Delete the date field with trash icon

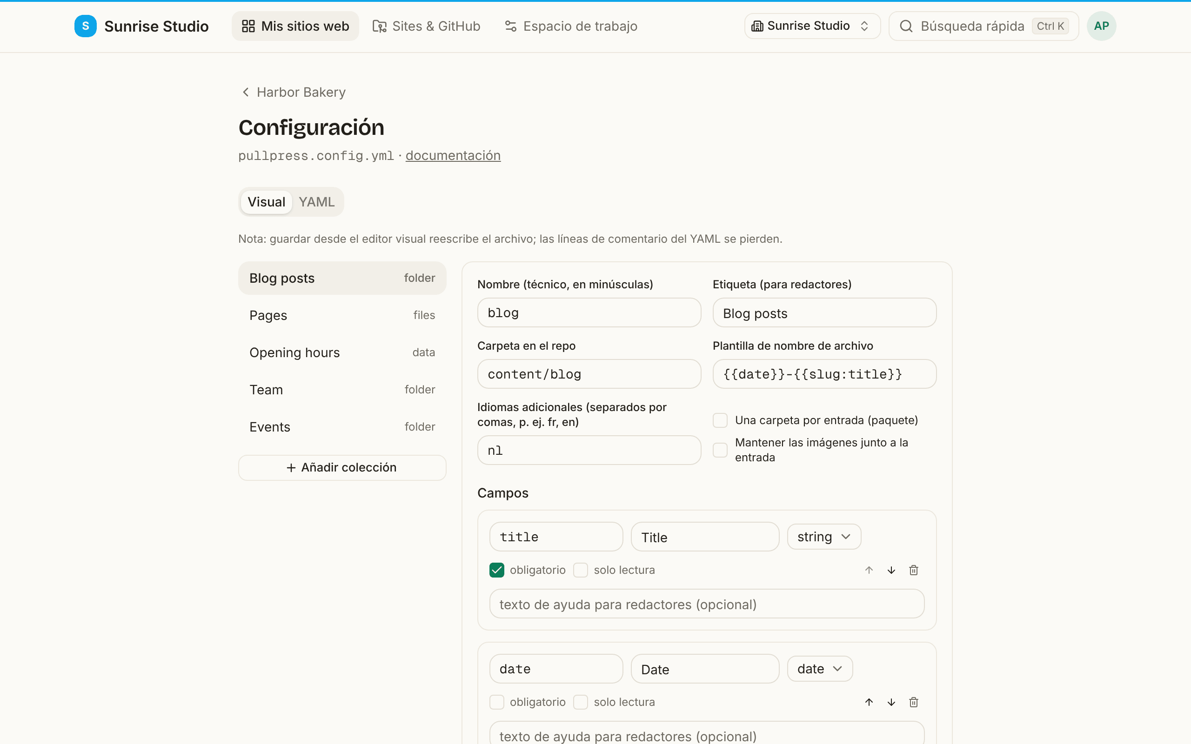pos(913,702)
